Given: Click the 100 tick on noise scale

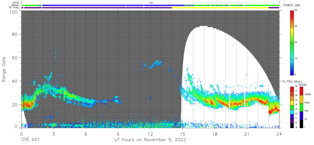Looking at the screenshot, I should pyautogui.click(x=307, y=111).
